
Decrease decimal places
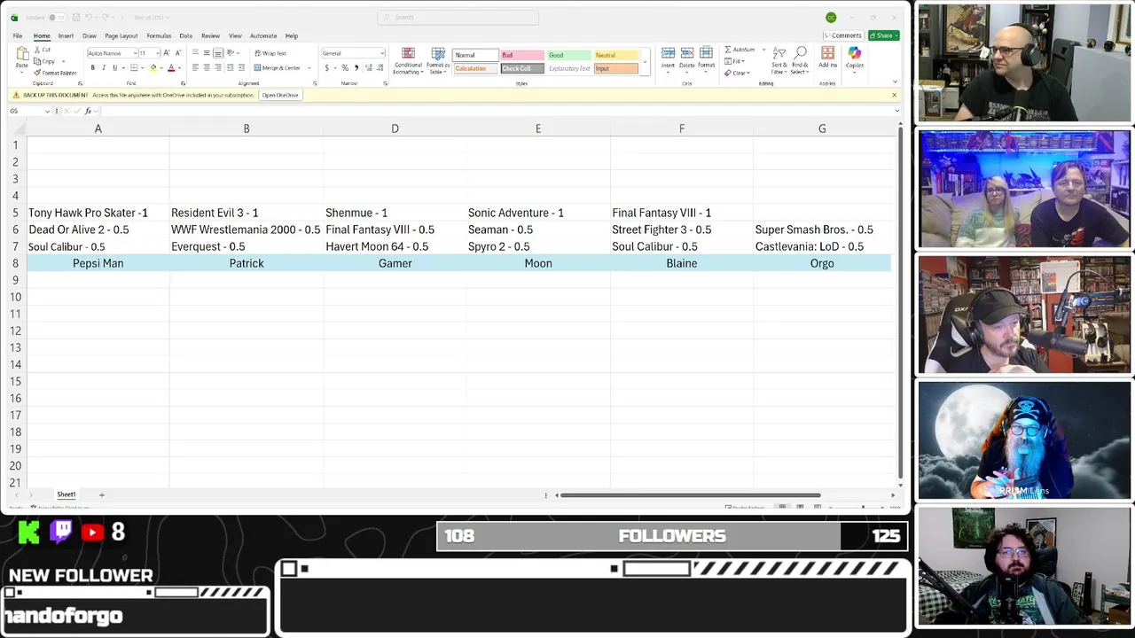click(379, 67)
